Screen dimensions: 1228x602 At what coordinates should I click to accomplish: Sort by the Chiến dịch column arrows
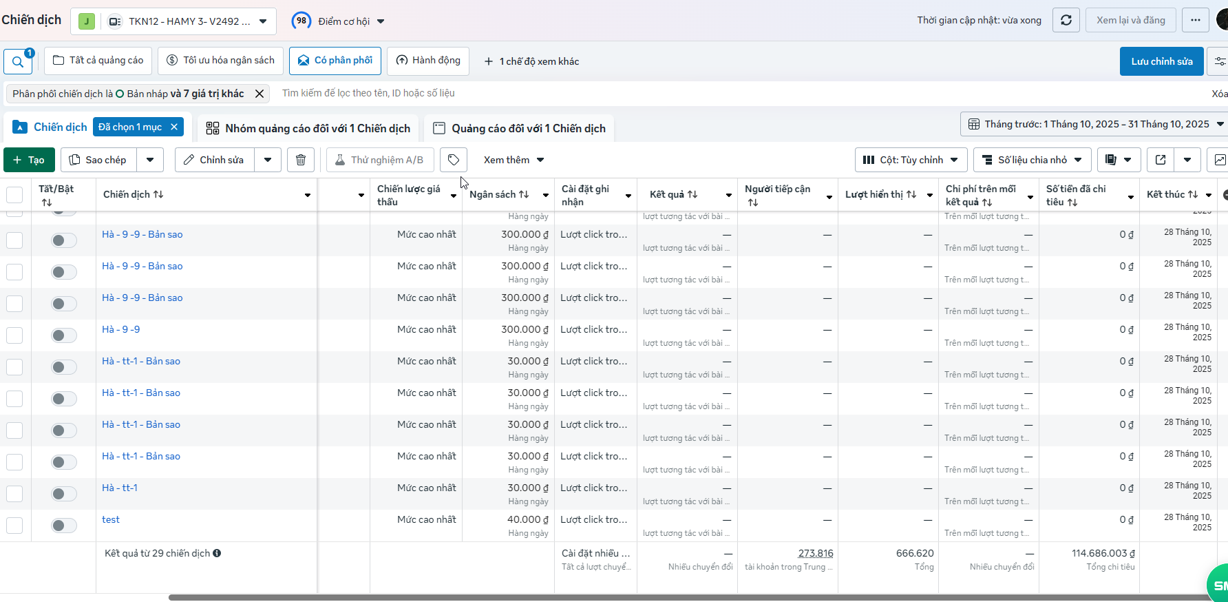[x=158, y=194]
